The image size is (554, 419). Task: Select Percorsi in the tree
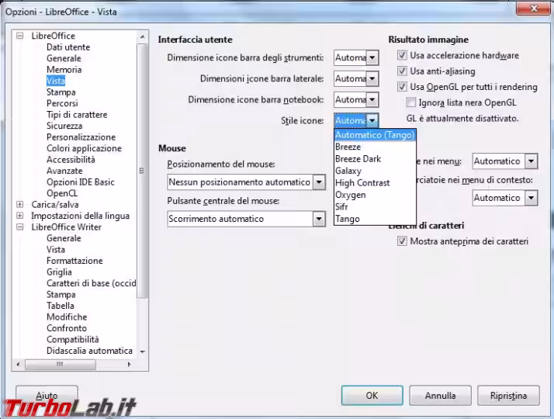pos(62,103)
